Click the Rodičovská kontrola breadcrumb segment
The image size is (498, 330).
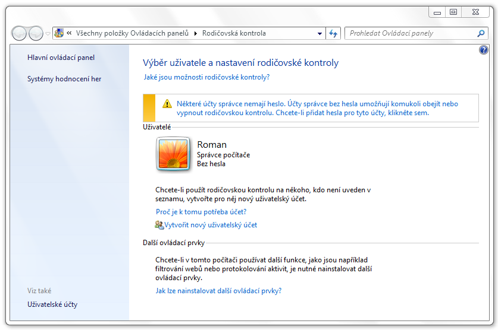(x=234, y=33)
